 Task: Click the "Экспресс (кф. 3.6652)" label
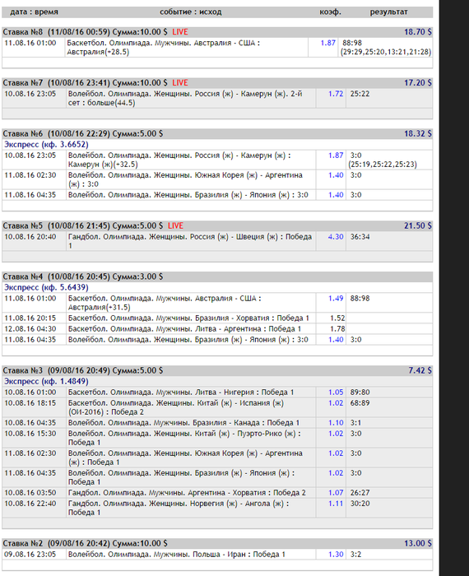pos(46,144)
